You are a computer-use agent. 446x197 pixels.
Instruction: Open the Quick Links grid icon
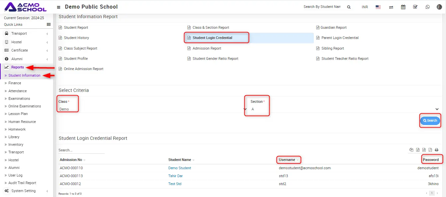click(49, 24)
